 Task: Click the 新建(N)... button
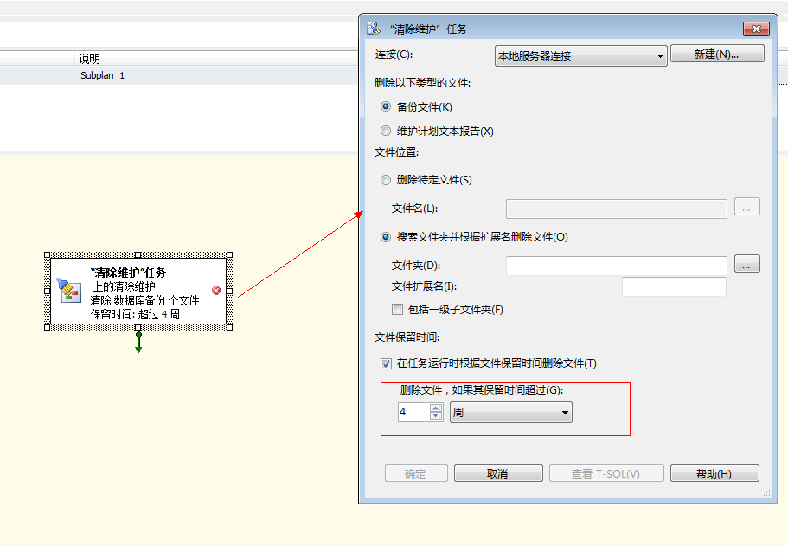pos(717,54)
